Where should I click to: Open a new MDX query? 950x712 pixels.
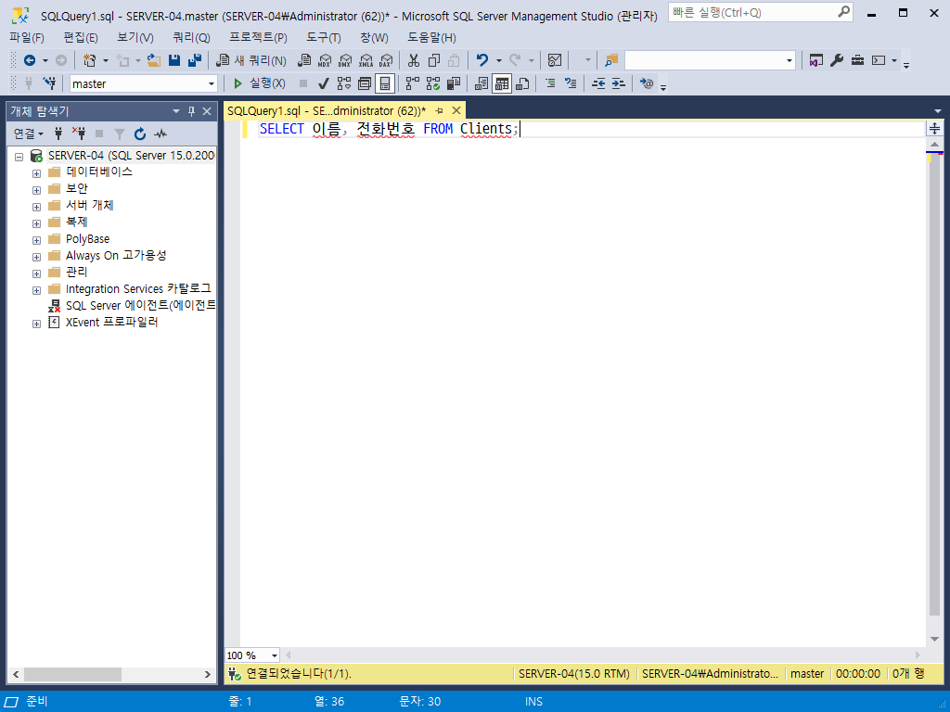coord(325,60)
